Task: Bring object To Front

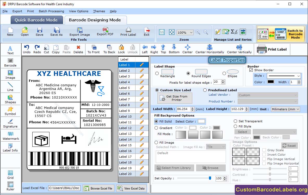Action: [x=94, y=49]
